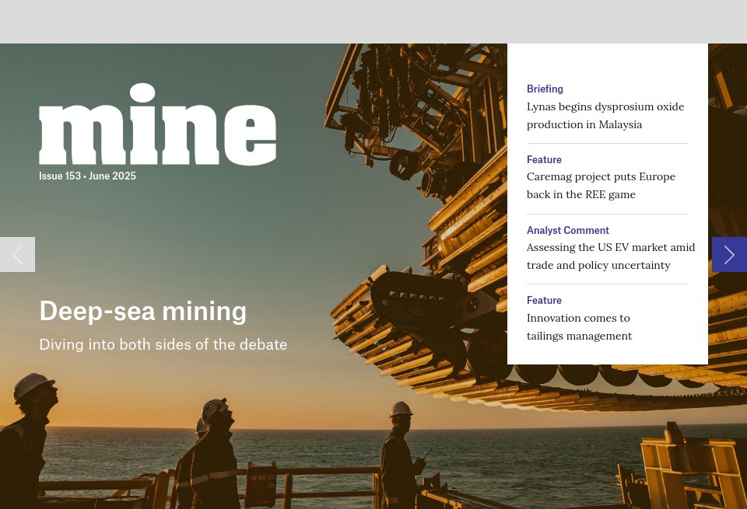Screen dimensions: 747x509
Task: Open the Lynas dysprosium oxide production article
Action: pos(605,115)
